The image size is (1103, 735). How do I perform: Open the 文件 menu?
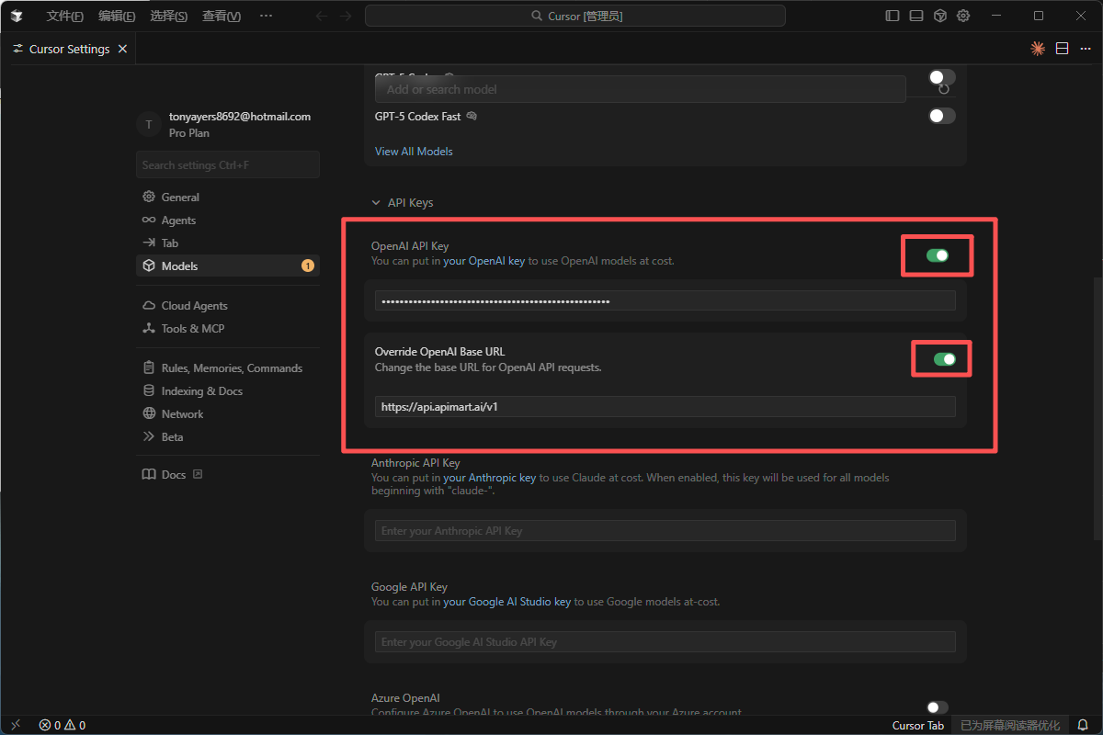click(65, 16)
